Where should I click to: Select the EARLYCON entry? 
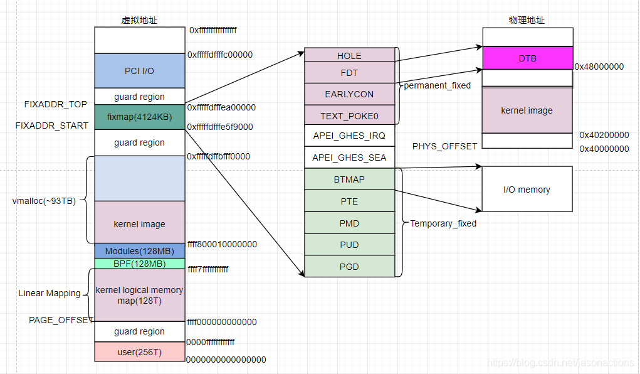[349, 94]
